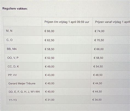
Task: Click the BB, NN row label
Action: point(12,49)
